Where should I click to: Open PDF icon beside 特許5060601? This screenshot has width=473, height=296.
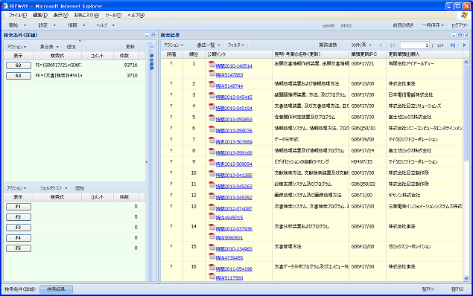pyautogui.click(x=212, y=236)
